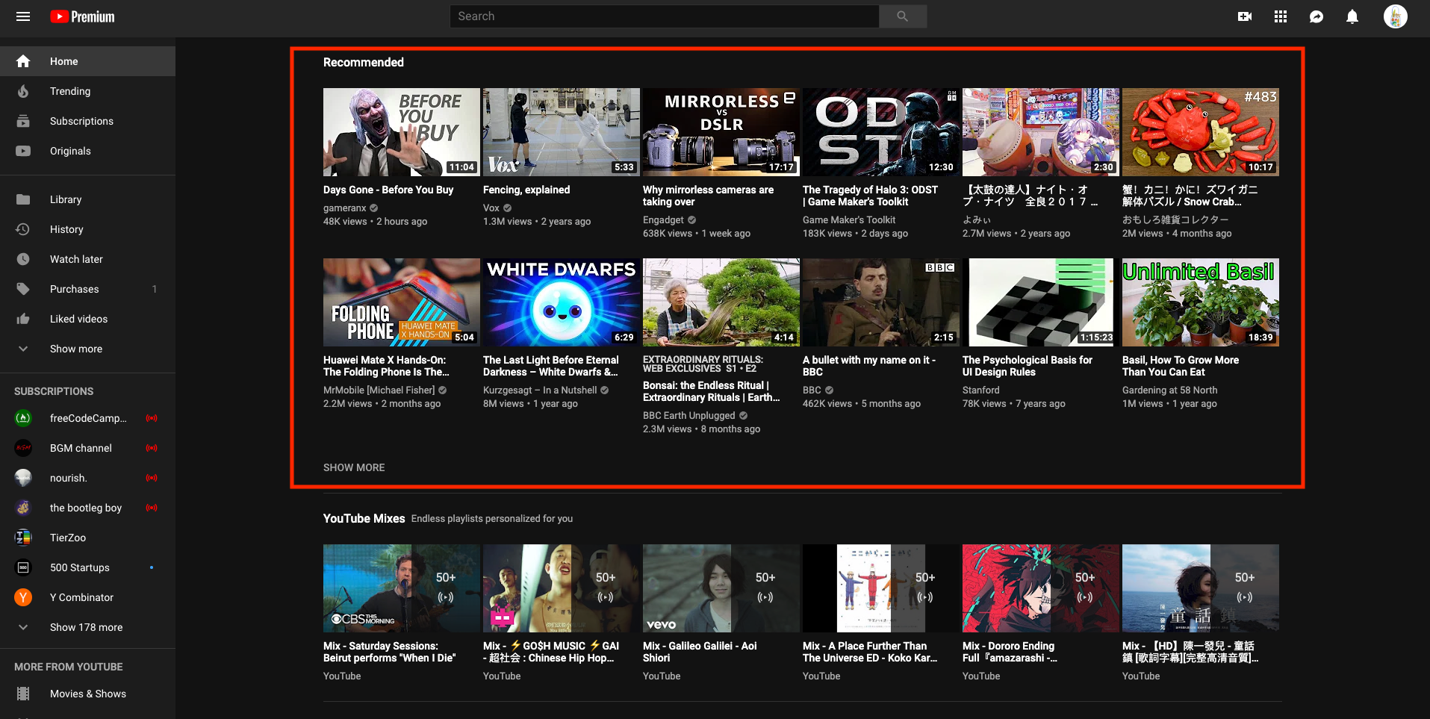1430x719 pixels.
Task: Click the Watch later clock icon
Action: (23, 259)
